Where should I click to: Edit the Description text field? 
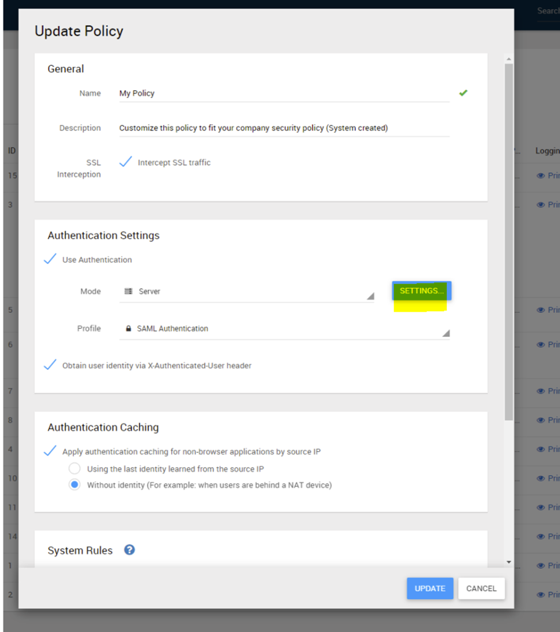tap(284, 128)
